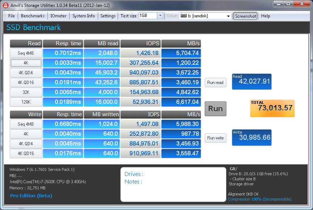313x210 pixels.
Task: Open the Help menu
Action: [266, 16]
